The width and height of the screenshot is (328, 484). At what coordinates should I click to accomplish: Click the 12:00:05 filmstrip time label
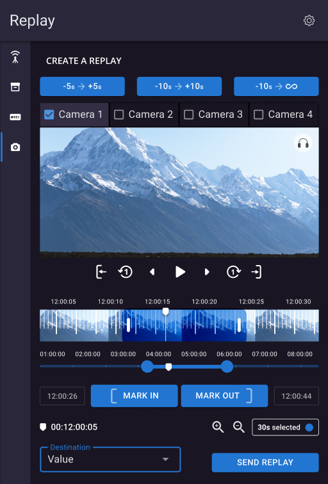tap(63, 302)
